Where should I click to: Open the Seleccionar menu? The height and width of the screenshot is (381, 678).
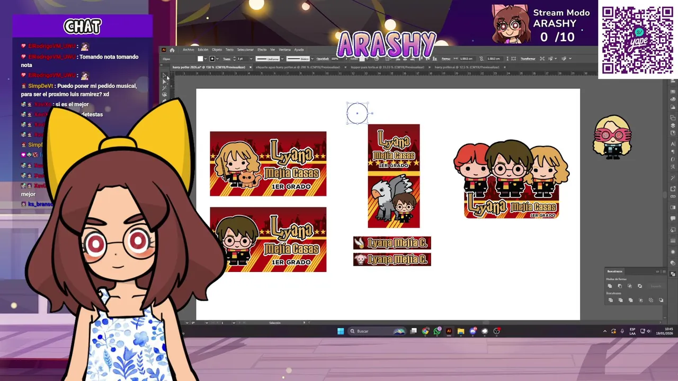tap(245, 50)
